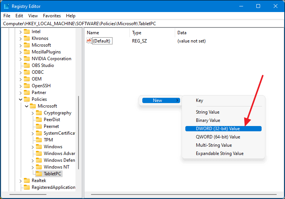Click the REG_SZ type cell

139,41
